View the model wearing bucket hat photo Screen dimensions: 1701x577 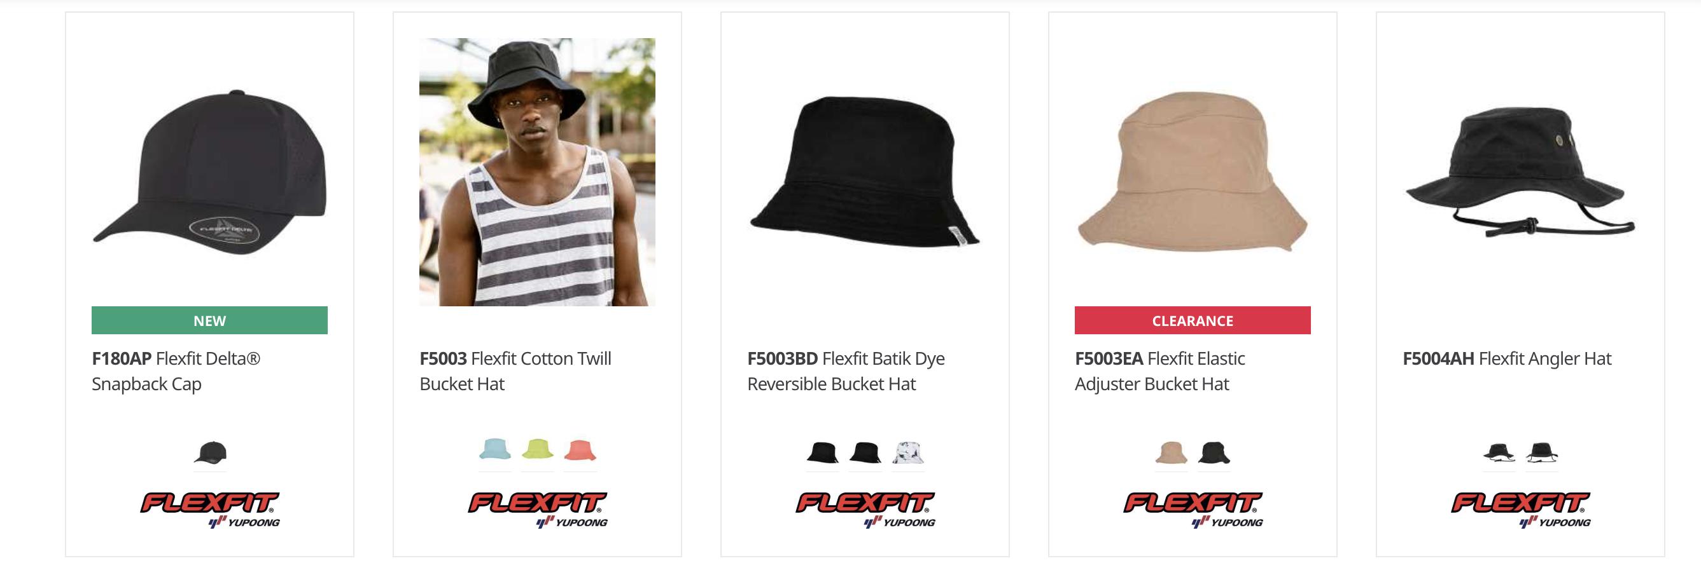pos(537,172)
